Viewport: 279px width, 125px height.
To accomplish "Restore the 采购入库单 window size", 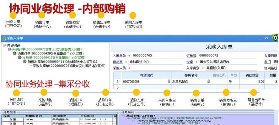I will point(266,38).
